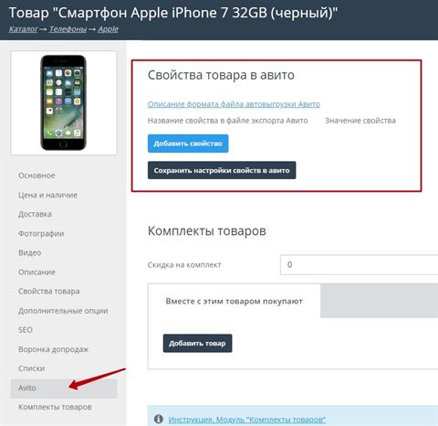The image size is (438, 426).
Task: Click the Добавить товар button
Action: tap(197, 344)
